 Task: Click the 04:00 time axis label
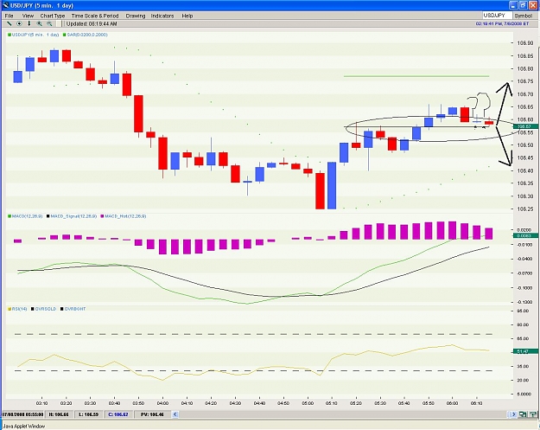[162, 403]
